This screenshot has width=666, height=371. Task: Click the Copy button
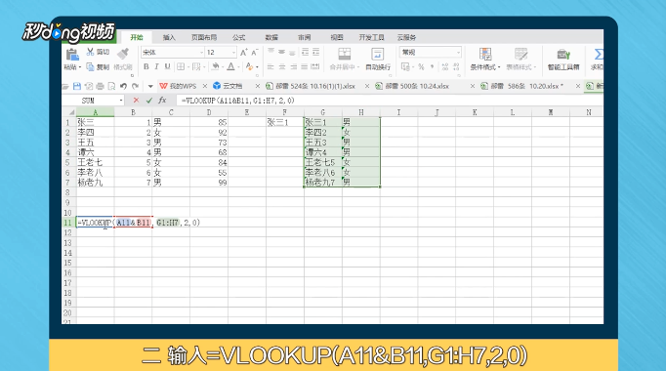98,67
